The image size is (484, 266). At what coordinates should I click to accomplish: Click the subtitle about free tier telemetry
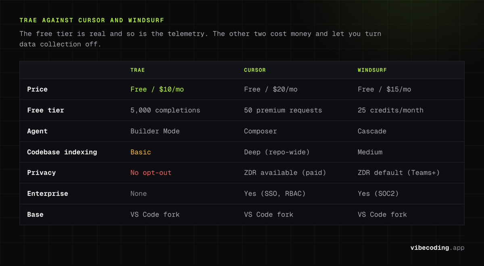(x=200, y=39)
